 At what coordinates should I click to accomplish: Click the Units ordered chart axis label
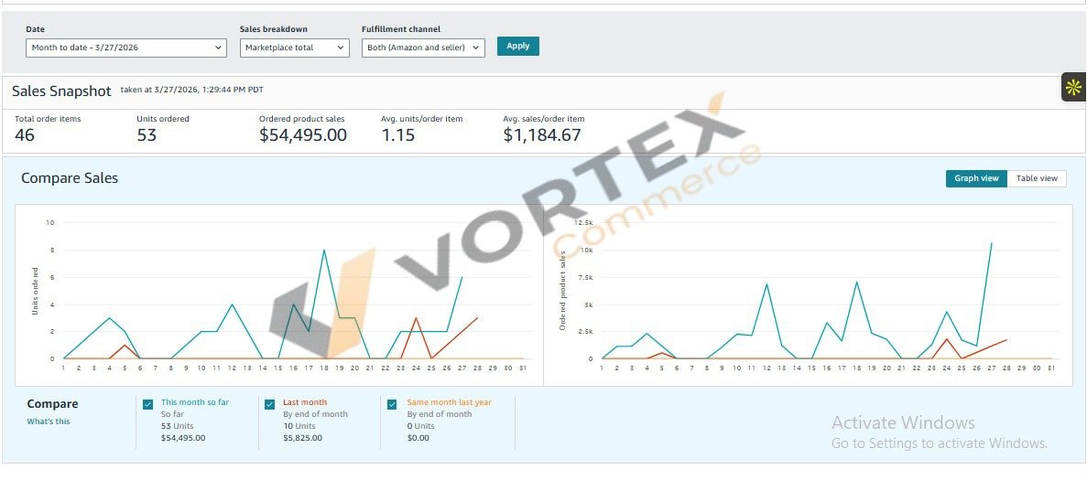click(35, 291)
